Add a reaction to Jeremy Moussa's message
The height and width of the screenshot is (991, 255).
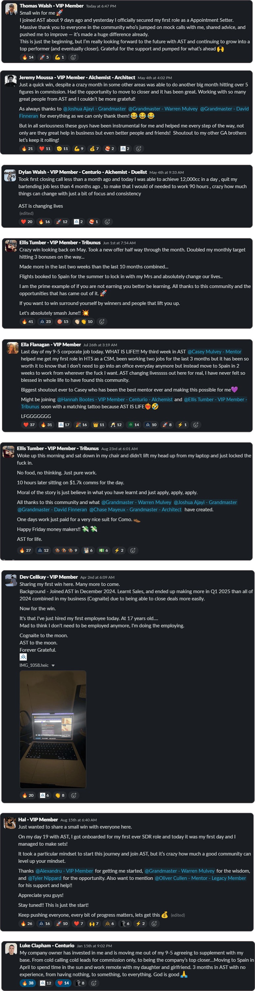pyautogui.click(x=139, y=149)
